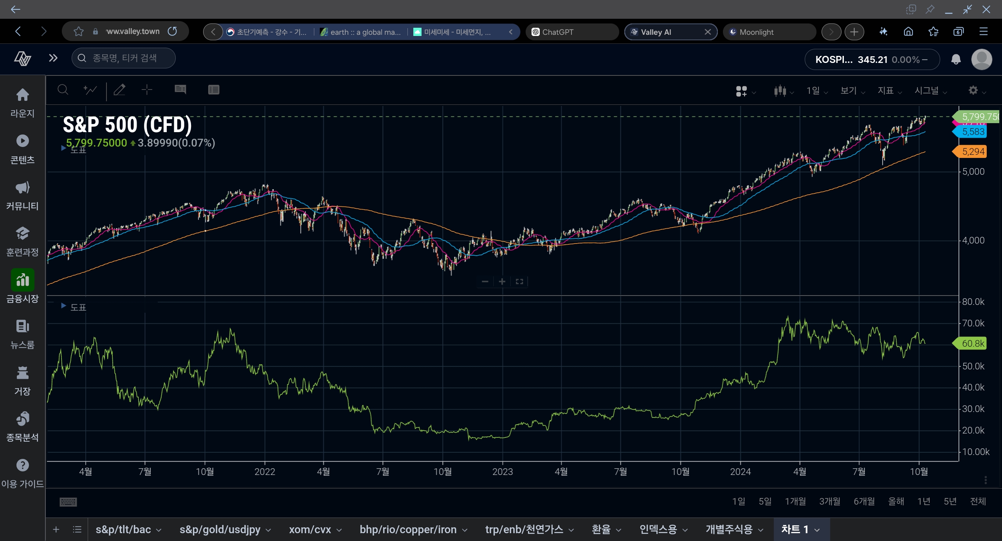Open the 콘텐츠 play section

click(x=22, y=149)
